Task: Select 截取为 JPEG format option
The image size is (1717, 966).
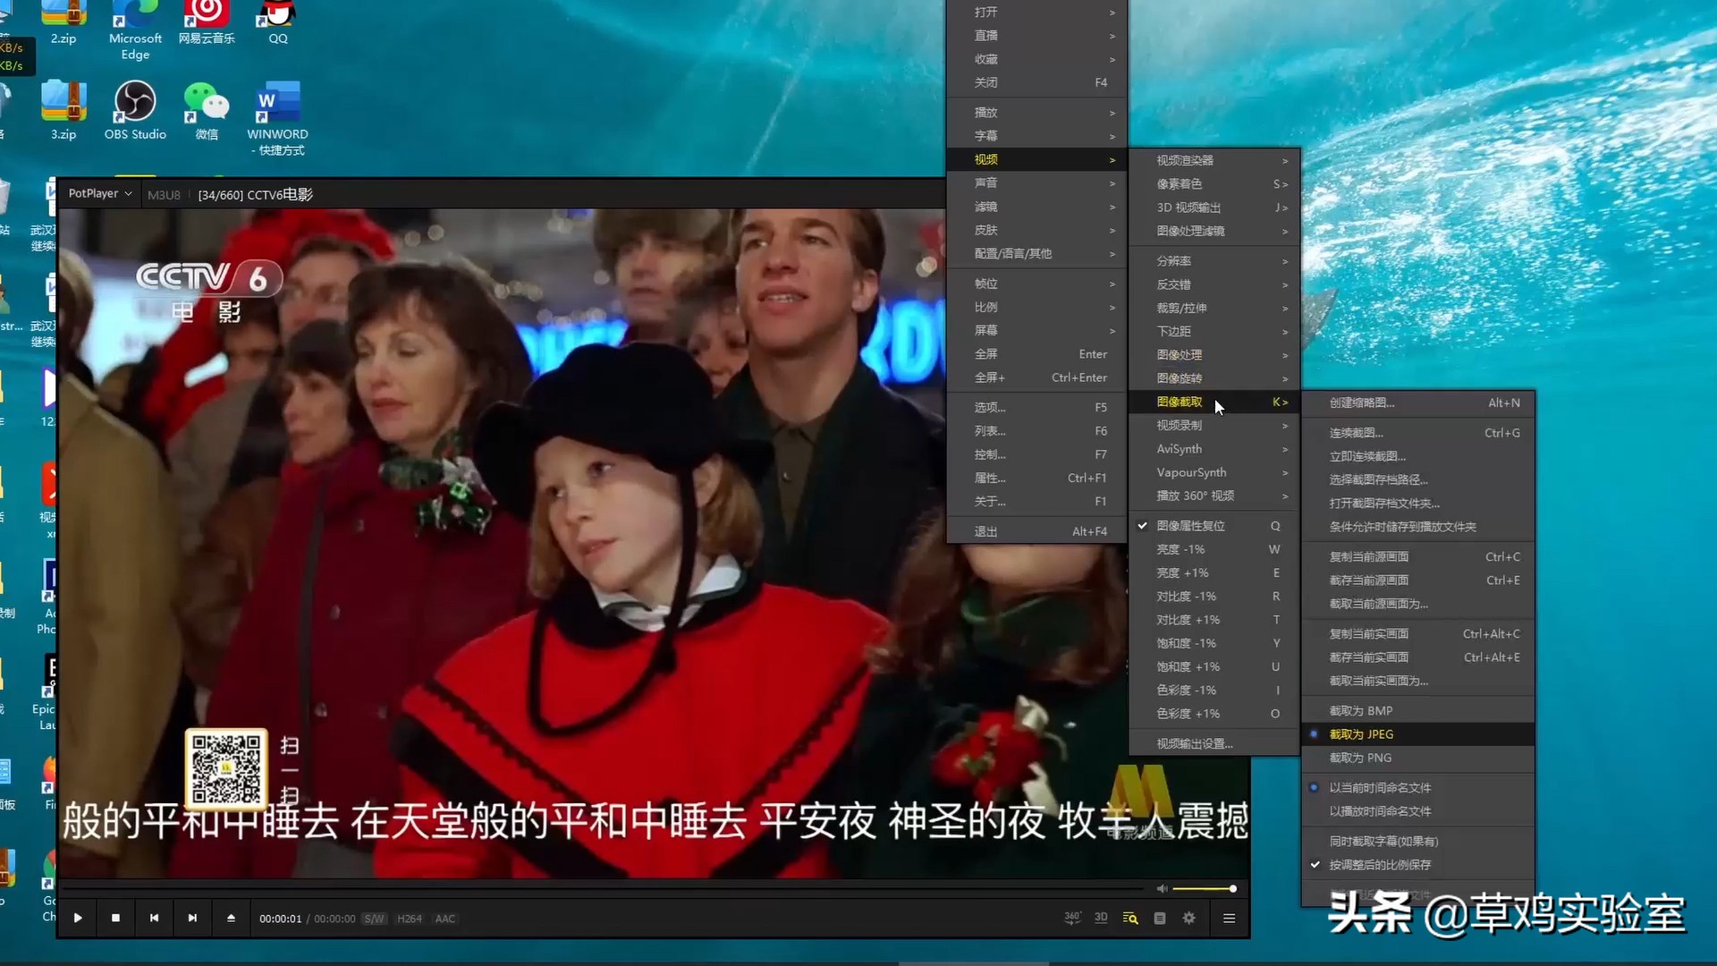Action: tap(1418, 734)
